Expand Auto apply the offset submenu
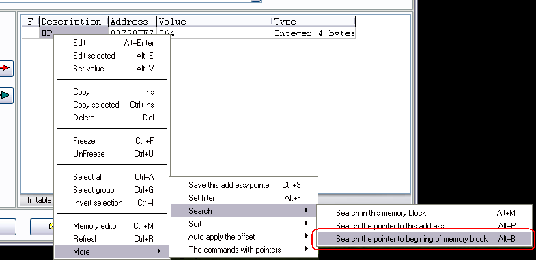The height and width of the screenshot is (260, 536). (243, 237)
